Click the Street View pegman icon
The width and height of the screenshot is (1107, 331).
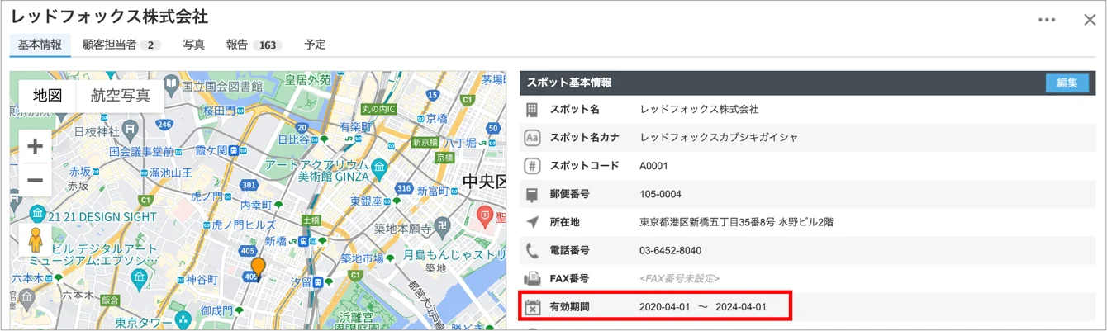coord(36,239)
